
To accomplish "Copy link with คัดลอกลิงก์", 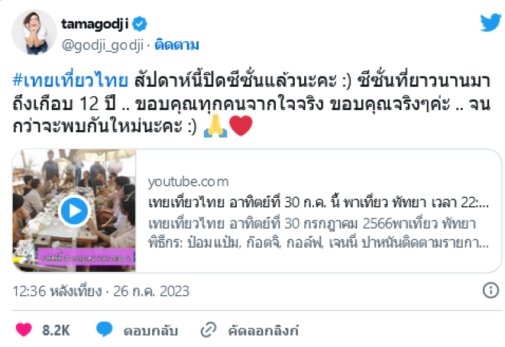I will (263, 331).
